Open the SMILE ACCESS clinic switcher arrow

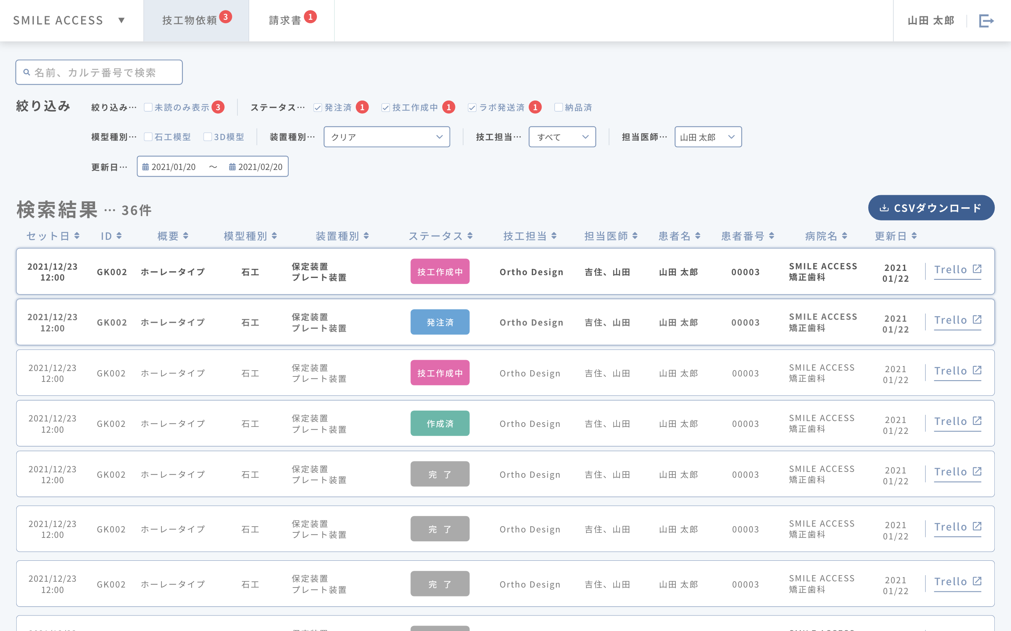121,21
